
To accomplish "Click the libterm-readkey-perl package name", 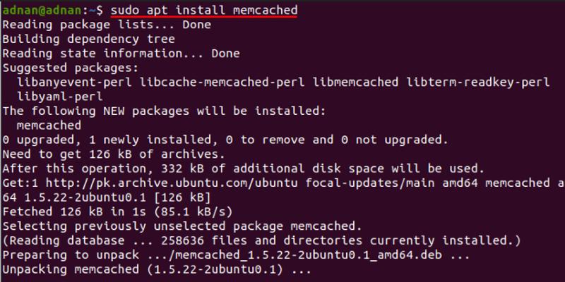I will 478,82.
